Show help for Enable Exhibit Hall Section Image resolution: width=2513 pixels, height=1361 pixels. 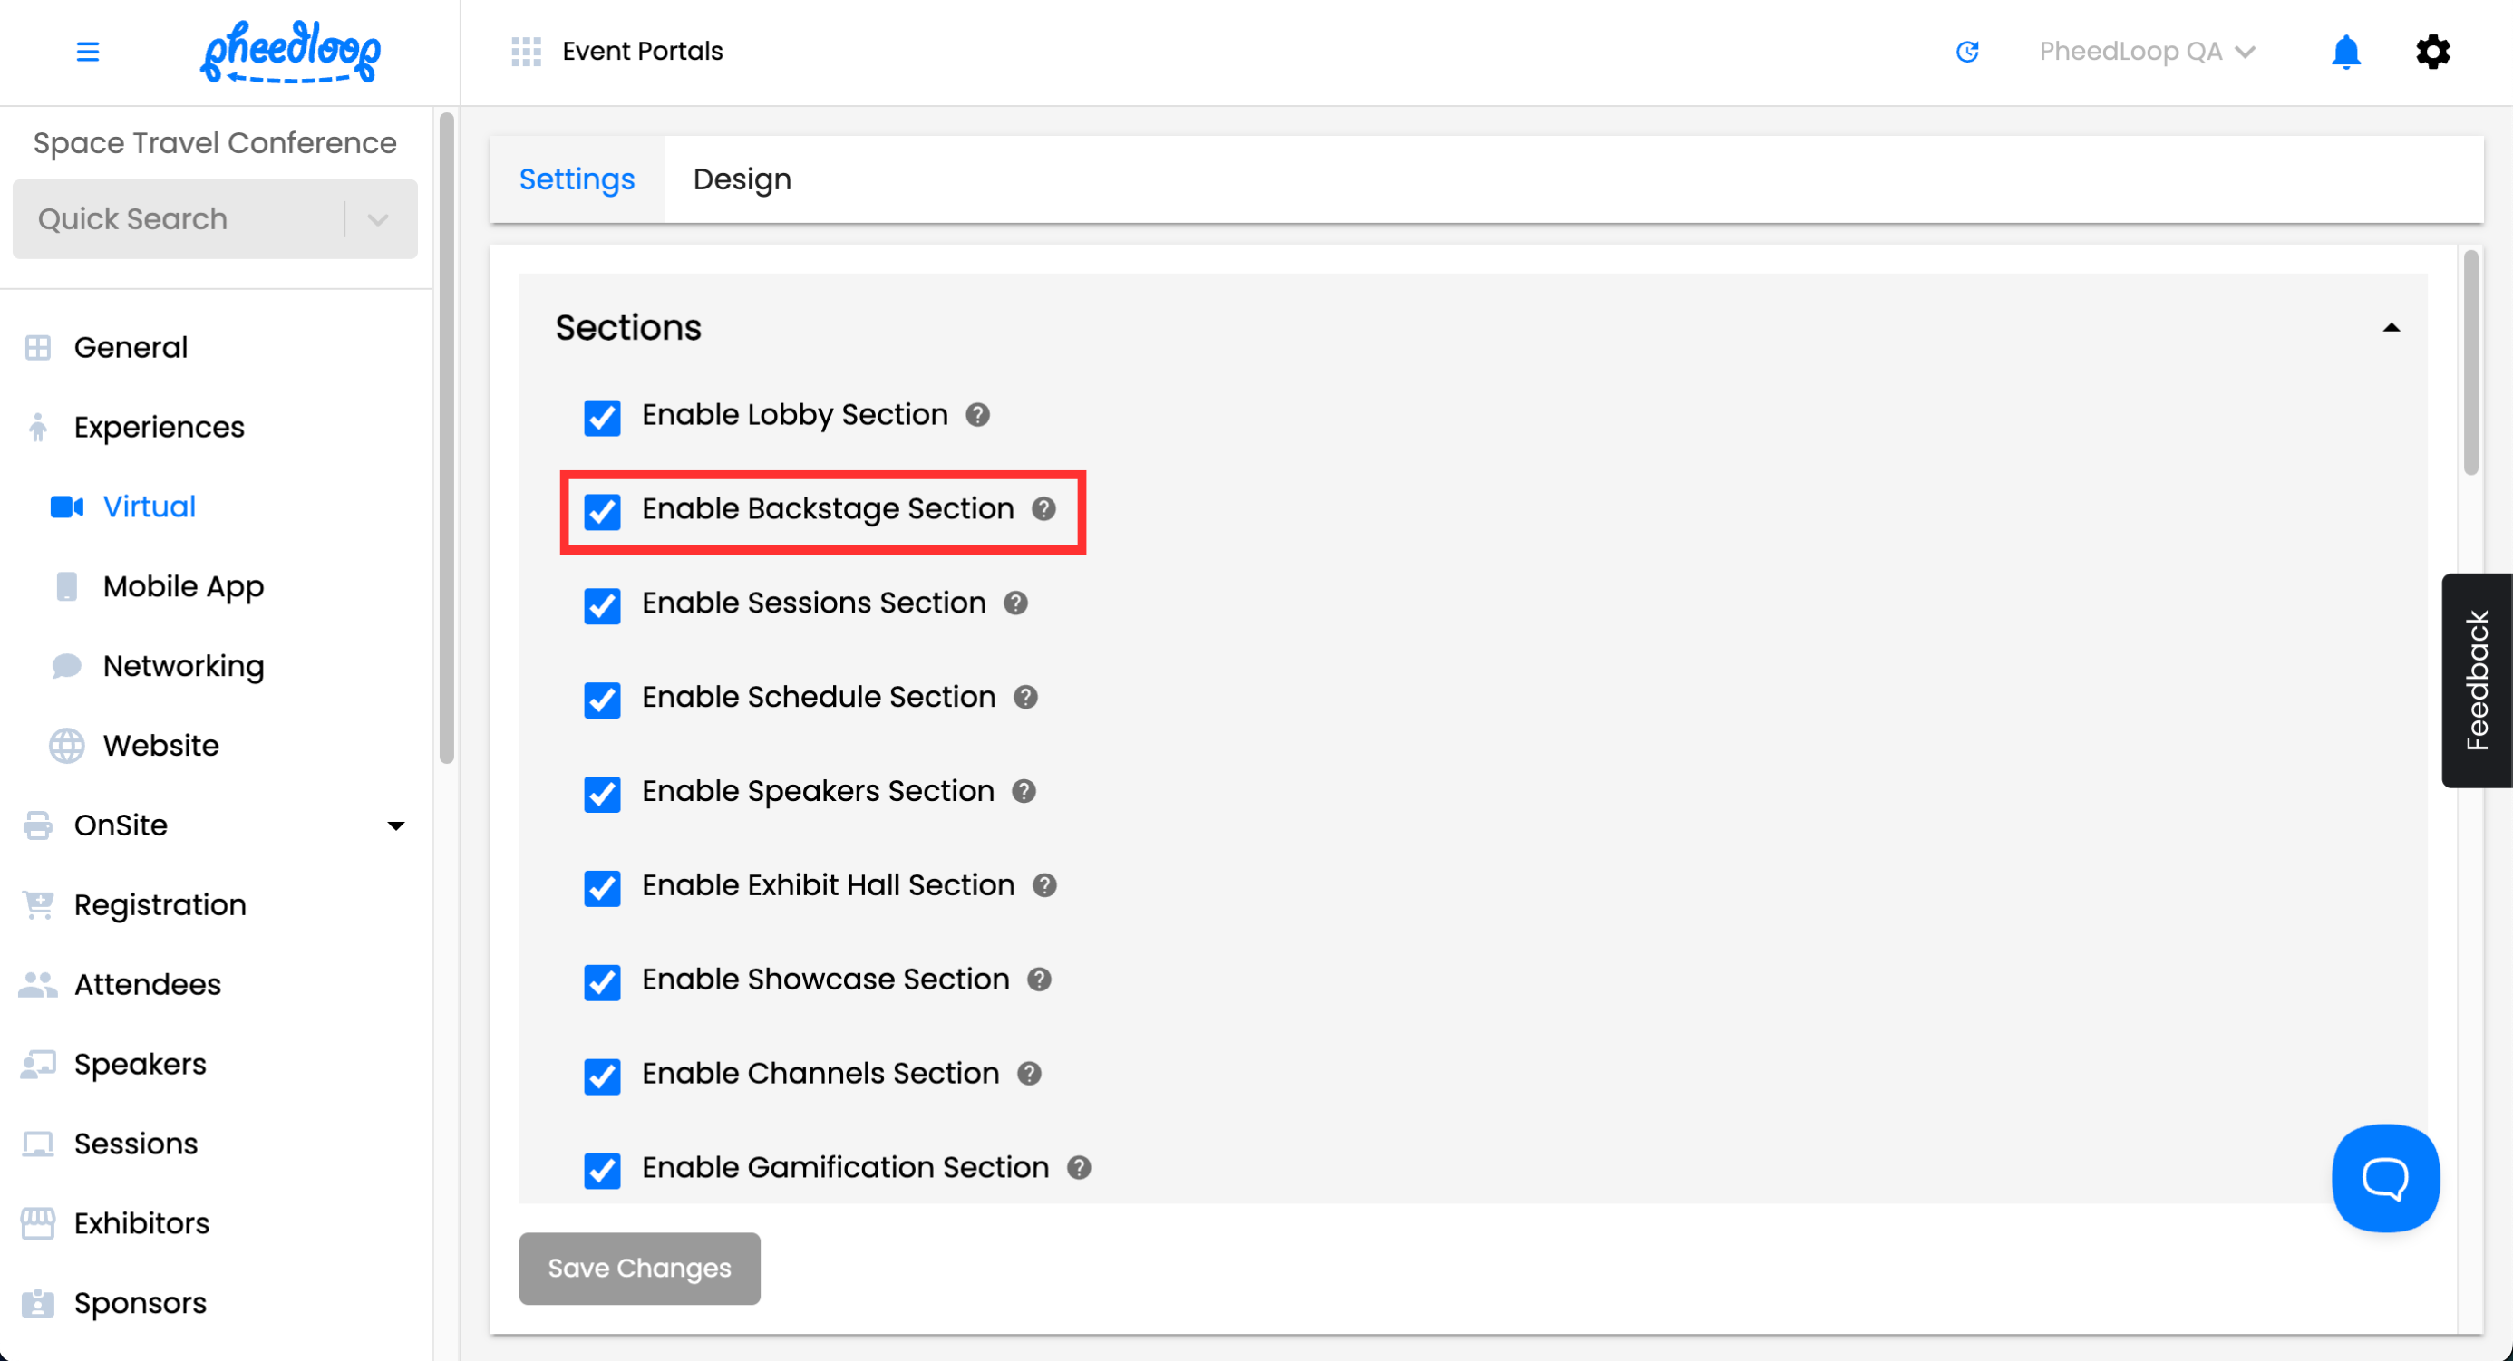(1044, 885)
